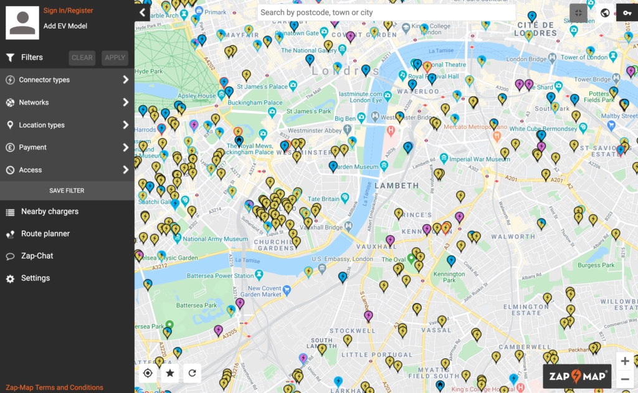Click the user profile avatar
The height and width of the screenshot is (393, 638).
pos(22,22)
